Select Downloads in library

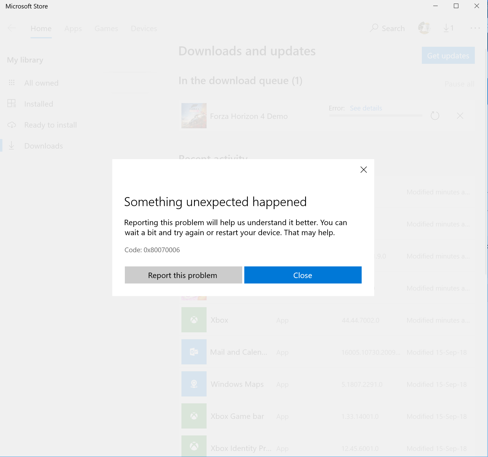coord(44,146)
